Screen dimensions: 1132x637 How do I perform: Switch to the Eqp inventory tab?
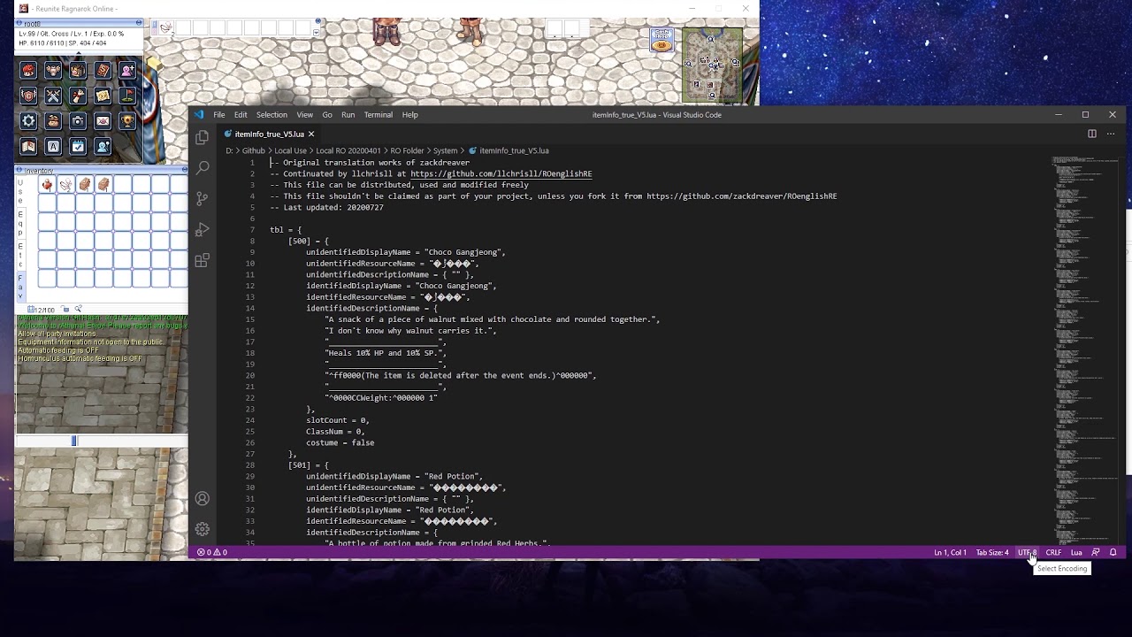pos(20,225)
